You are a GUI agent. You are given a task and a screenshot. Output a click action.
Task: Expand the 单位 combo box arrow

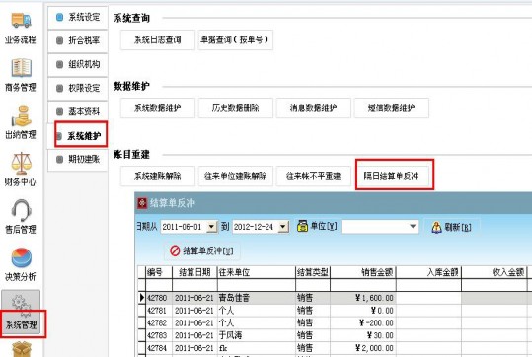[413, 226]
